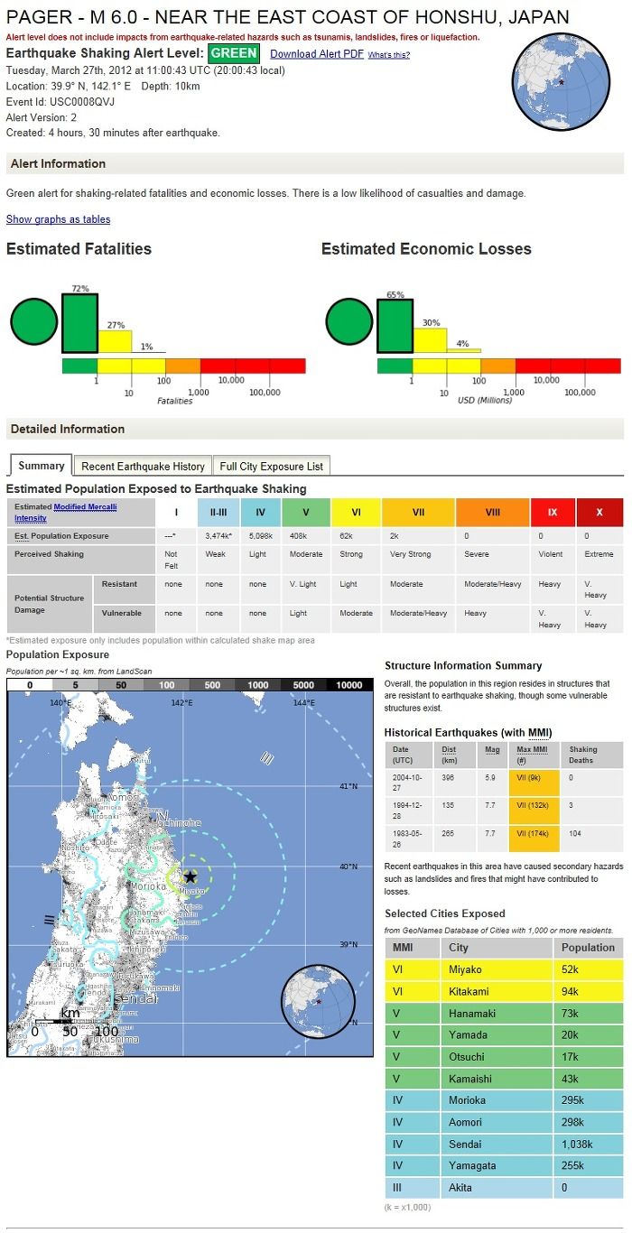632x1233 pixels.
Task: Click the intensity II-III color header
Action: (x=218, y=512)
